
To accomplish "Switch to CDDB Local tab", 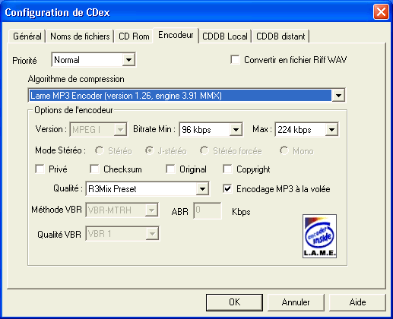I will pyautogui.click(x=225, y=36).
